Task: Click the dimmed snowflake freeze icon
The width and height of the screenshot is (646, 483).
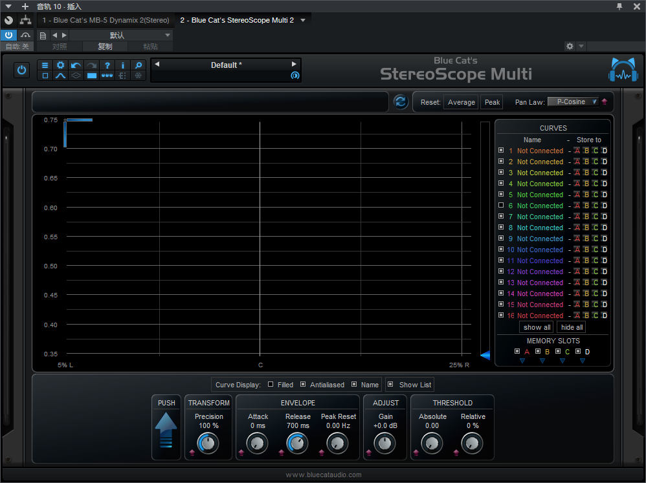Action: (139, 76)
